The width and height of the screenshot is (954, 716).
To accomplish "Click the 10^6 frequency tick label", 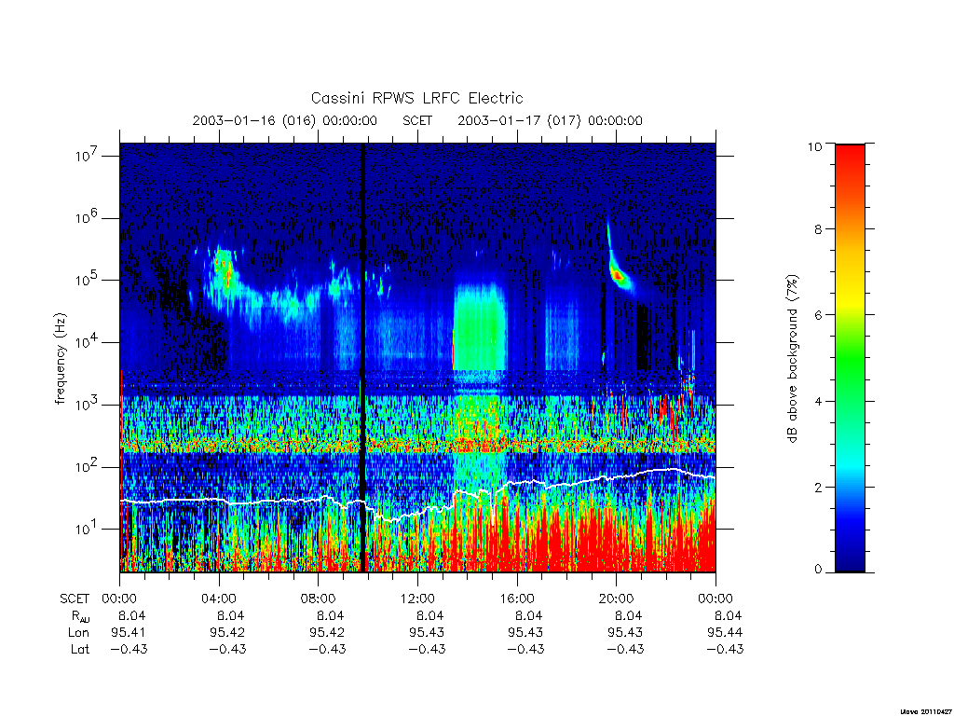I will pyautogui.click(x=87, y=218).
